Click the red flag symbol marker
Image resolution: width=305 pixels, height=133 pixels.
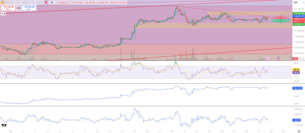tap(46, 2)
